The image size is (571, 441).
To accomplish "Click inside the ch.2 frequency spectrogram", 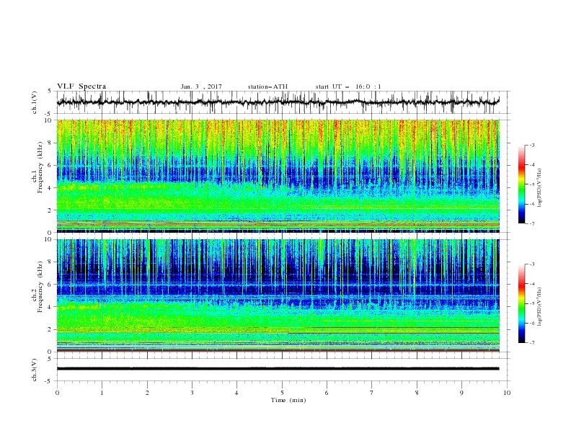I will click(x=278, y=295).
